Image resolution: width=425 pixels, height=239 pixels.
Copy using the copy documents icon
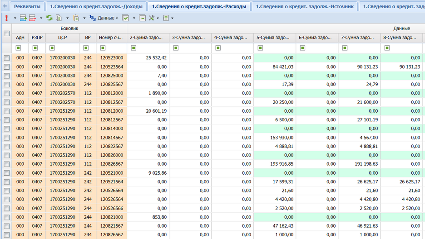[59, 18]
